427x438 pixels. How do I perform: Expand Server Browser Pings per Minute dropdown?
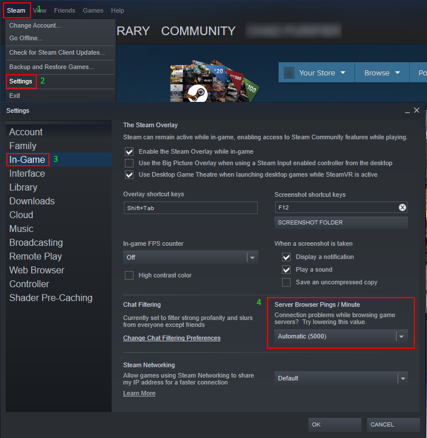click(x=341, y=336)
